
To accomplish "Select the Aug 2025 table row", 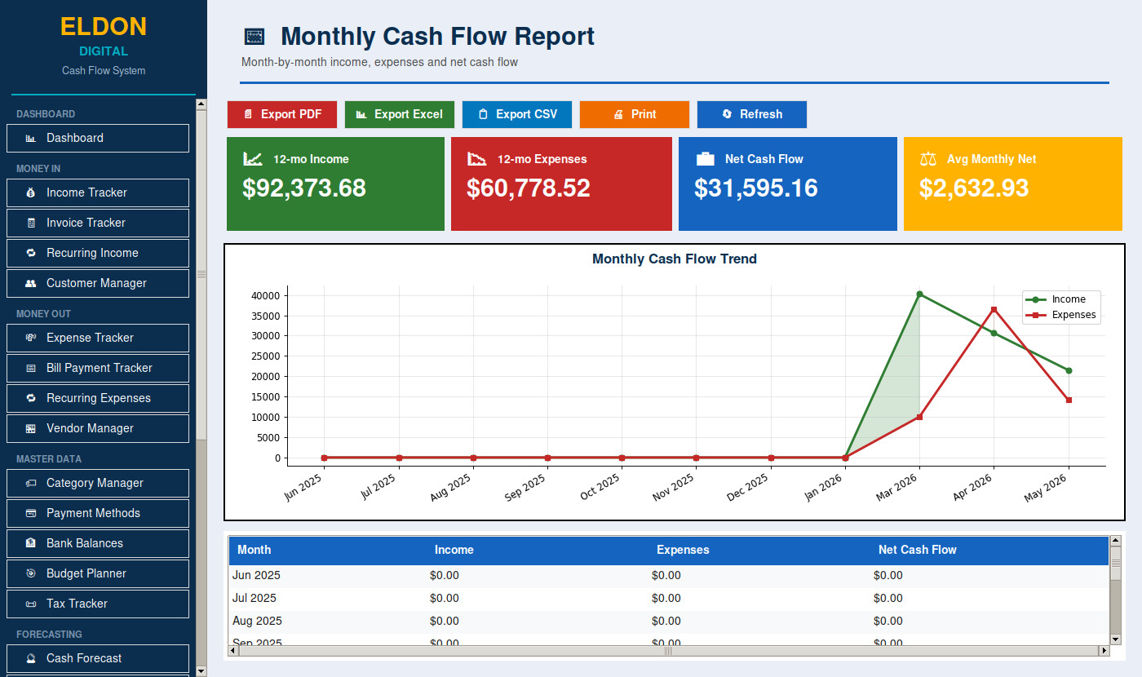I will pyautogui.click(x=669, y=622).
